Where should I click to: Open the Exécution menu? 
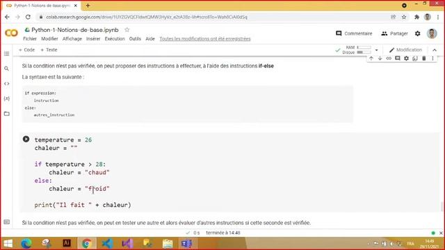[115, 39]
